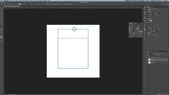This screenshot has height=95, width=169.
Task: Toggle Underline in Character panel
Action: coord(140,33)
